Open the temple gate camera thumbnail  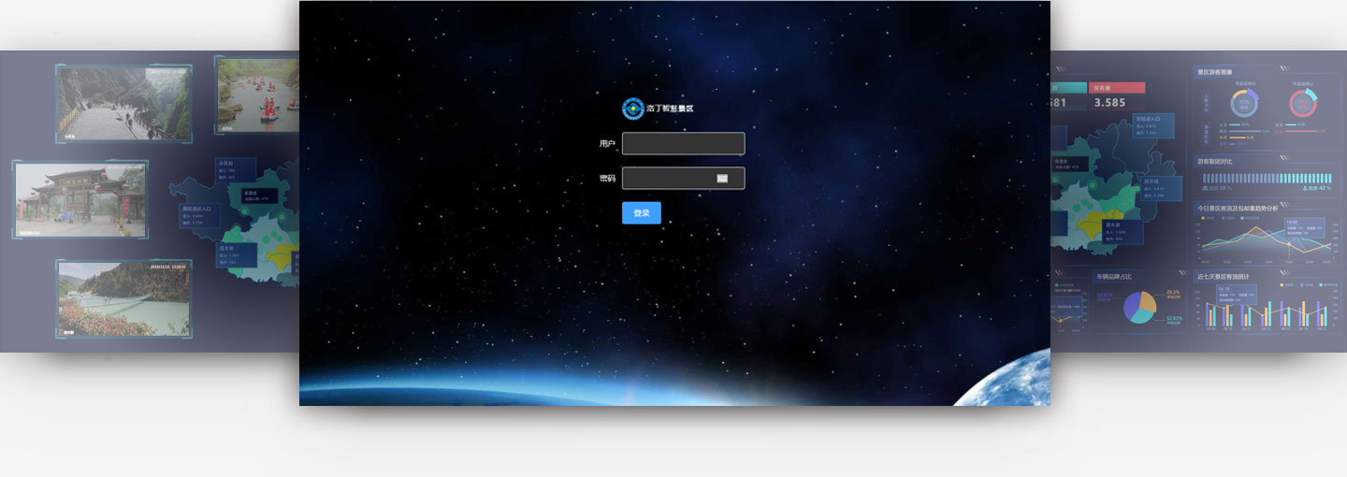80,198
